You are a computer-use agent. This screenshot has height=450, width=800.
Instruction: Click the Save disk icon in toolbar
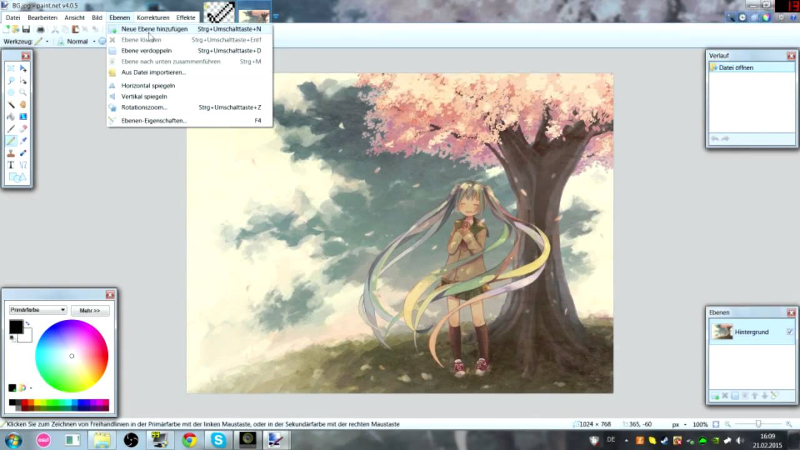26,29
